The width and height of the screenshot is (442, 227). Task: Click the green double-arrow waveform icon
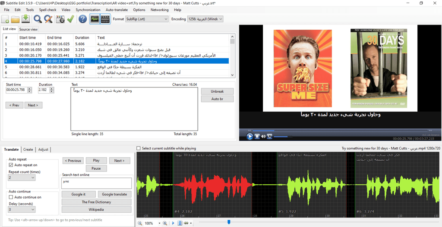tap(186, 224)
